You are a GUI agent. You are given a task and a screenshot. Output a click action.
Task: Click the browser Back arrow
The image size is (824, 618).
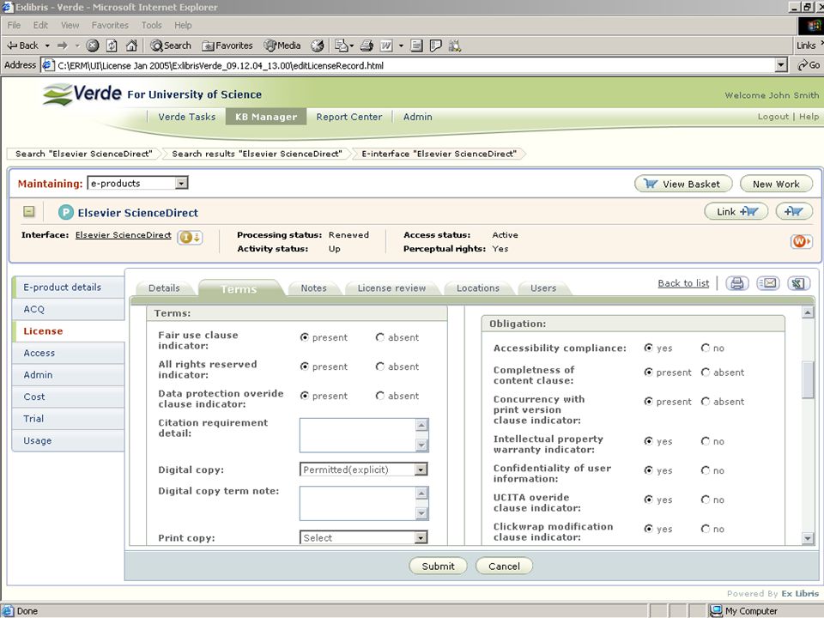[22, 45]
